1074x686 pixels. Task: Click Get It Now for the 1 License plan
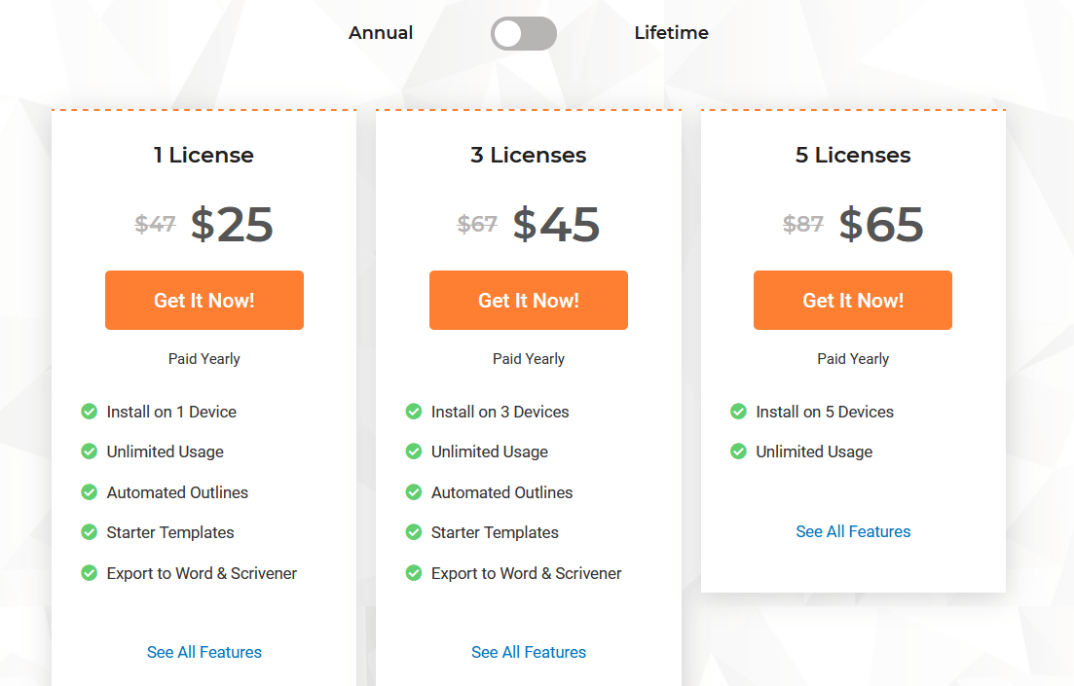tap(204, 300)
